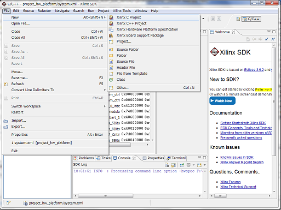Click the Watch Now button
The height and width of the screenshot is (210, 281).
point(222,101)
